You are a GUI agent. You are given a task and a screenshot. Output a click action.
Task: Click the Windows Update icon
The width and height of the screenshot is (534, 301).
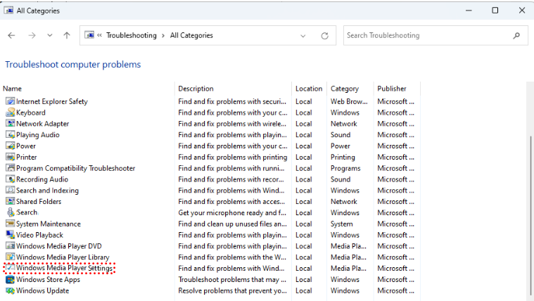pos(11,290)
